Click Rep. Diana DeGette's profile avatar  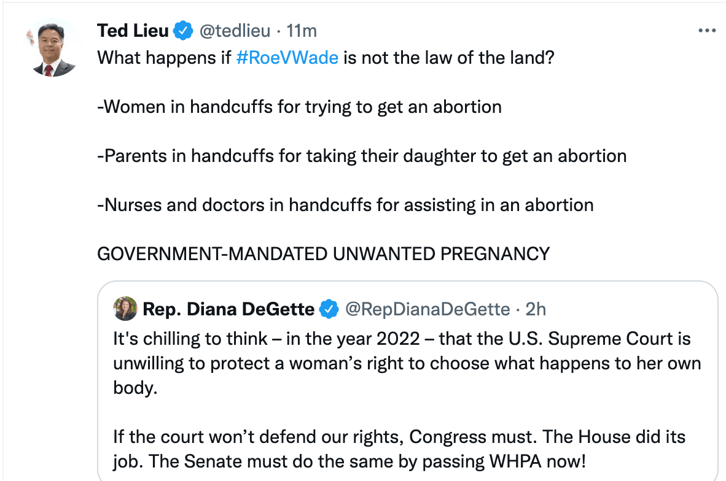point(125,309)
